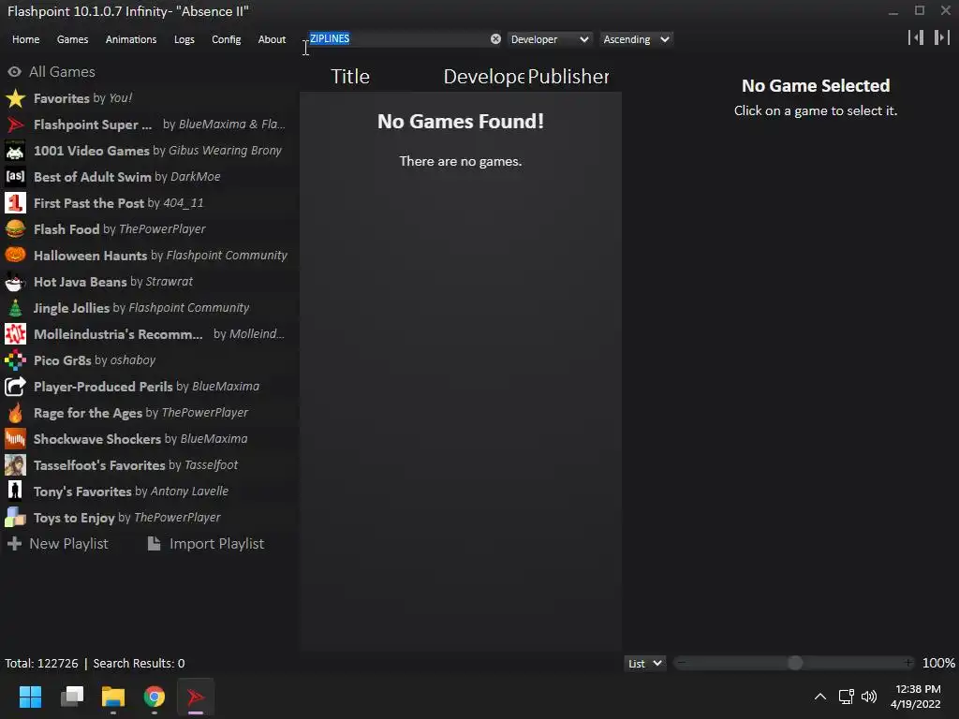This screenshot has height=719, width=959.
Task: Open the Ascending sort order dropdown
Action: (x=636, y=39)
